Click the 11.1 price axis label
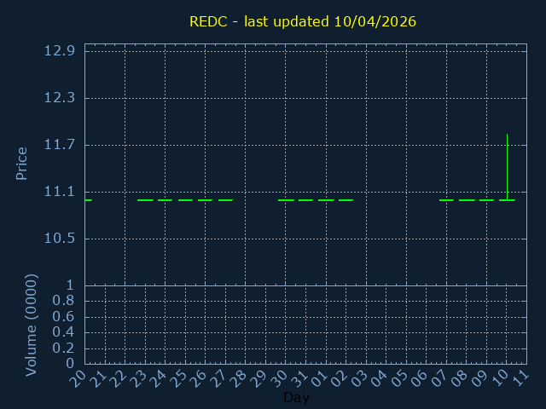 pyautogui.click(x=59, y=192)
